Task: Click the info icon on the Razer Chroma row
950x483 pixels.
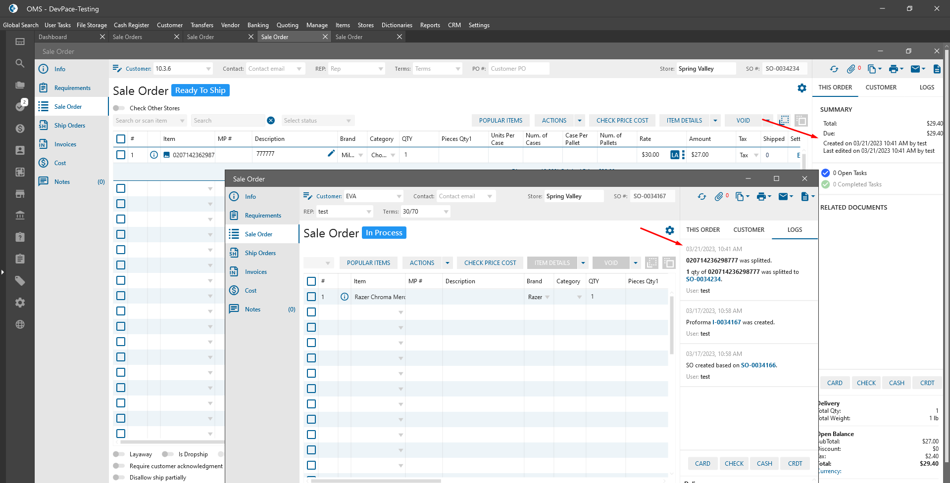Action: (345, 297)
